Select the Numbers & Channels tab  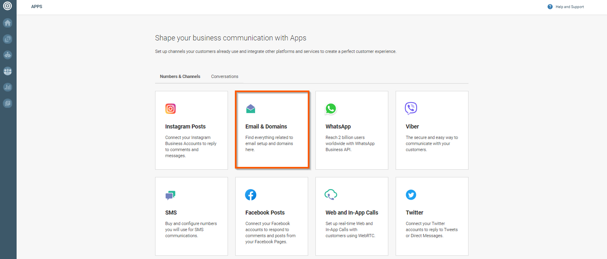pos(180,76)
